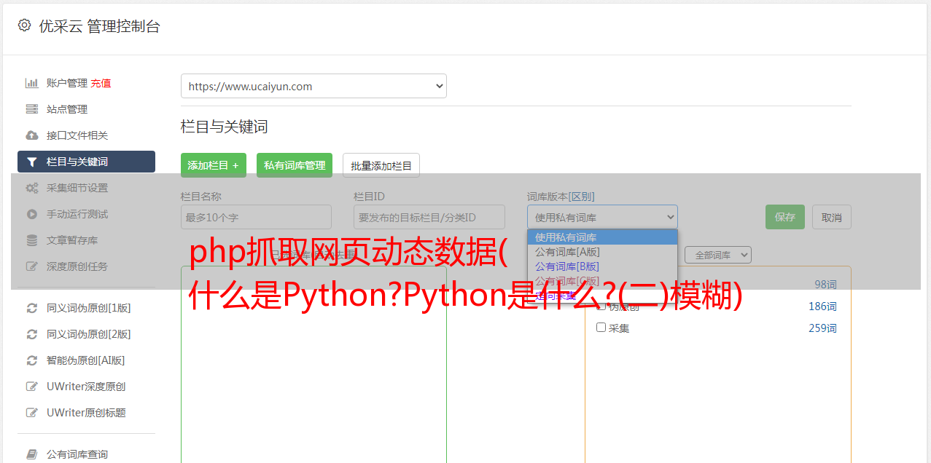Screen dimensions: 931x463
Task: Choose 公有词库[B版] option in list
Action: 602,266
